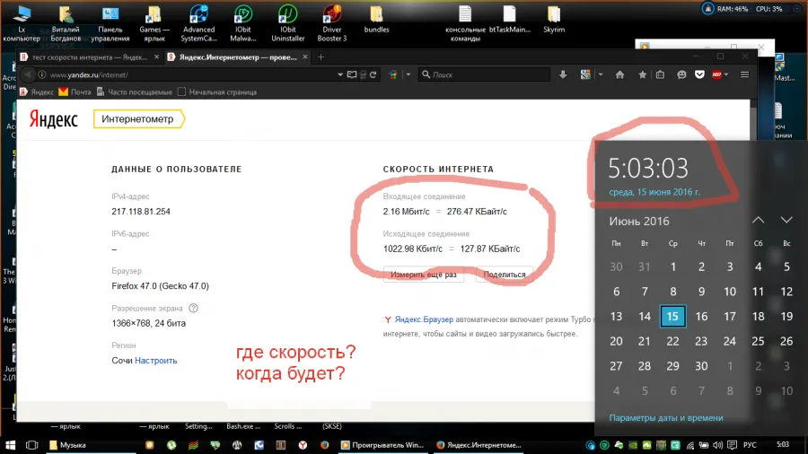Open 'консольные команды' text file
This screenshot has height=454, width=808.
[465, 23]
